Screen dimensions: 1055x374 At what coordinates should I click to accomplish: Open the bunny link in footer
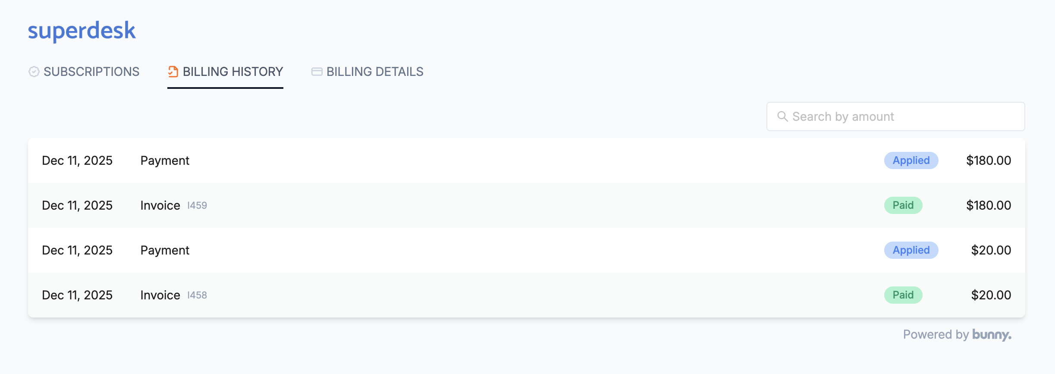(992, 335)
